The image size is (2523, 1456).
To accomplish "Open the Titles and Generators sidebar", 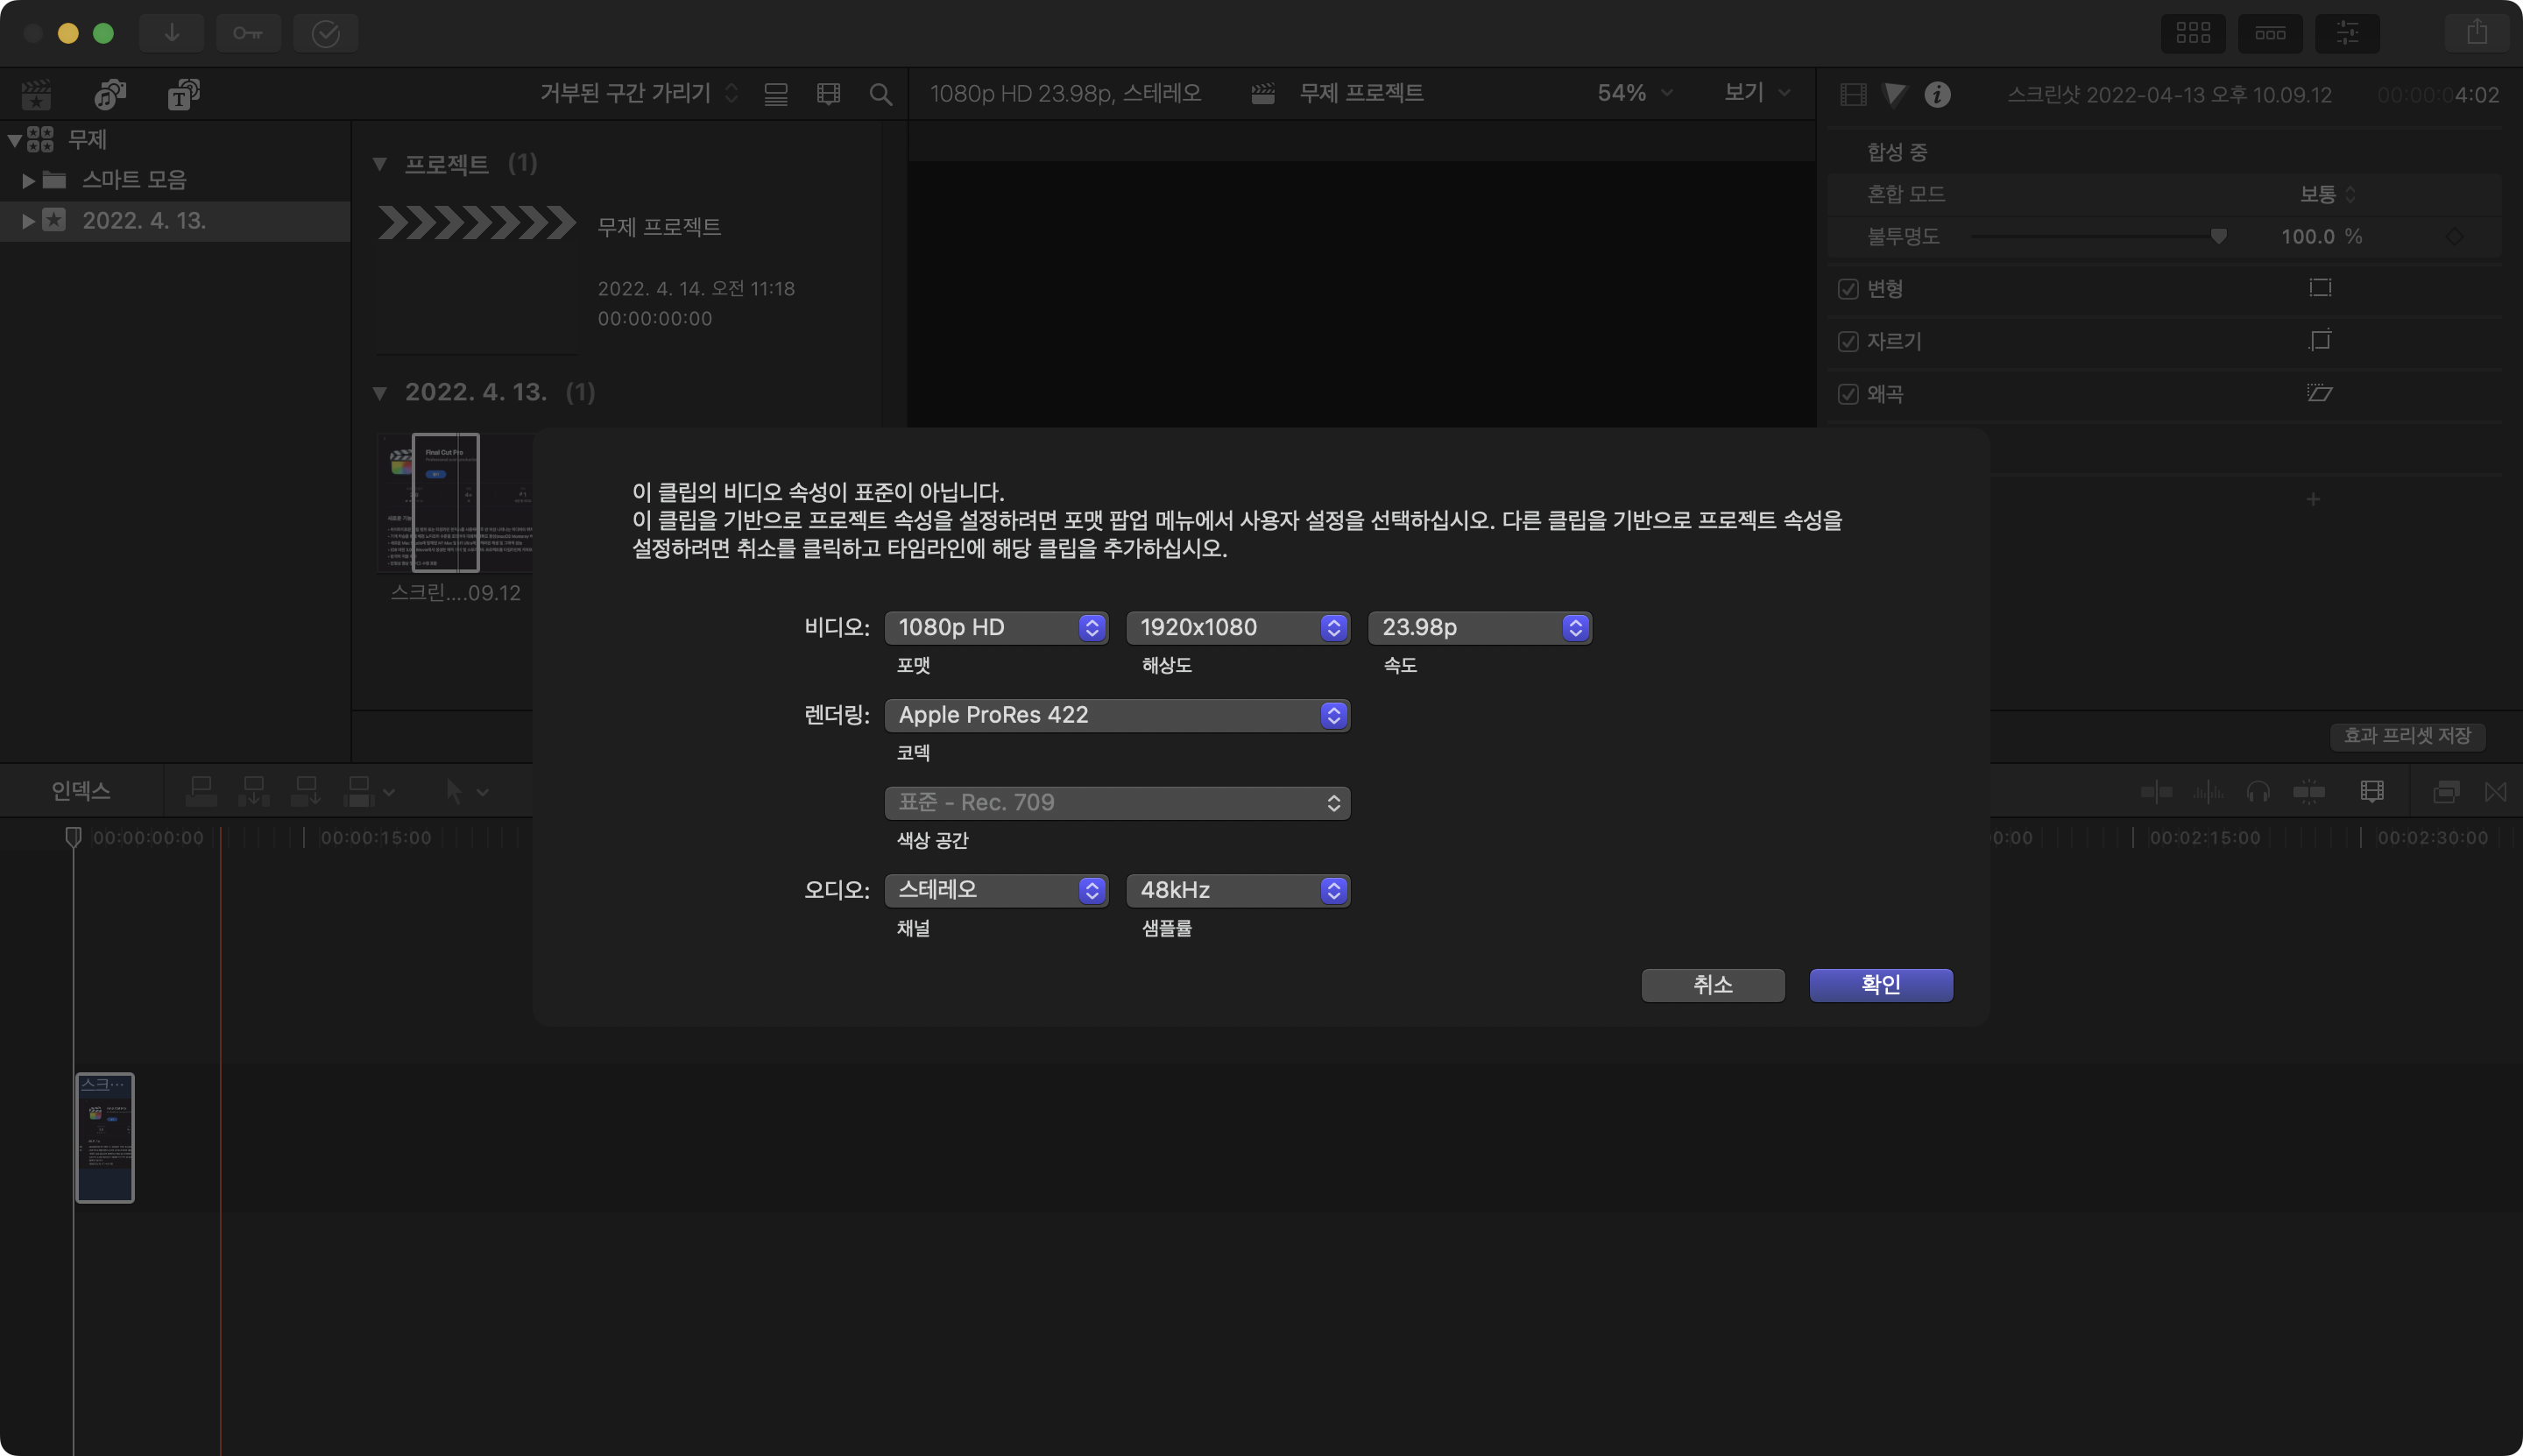I will tap(183, 94).
